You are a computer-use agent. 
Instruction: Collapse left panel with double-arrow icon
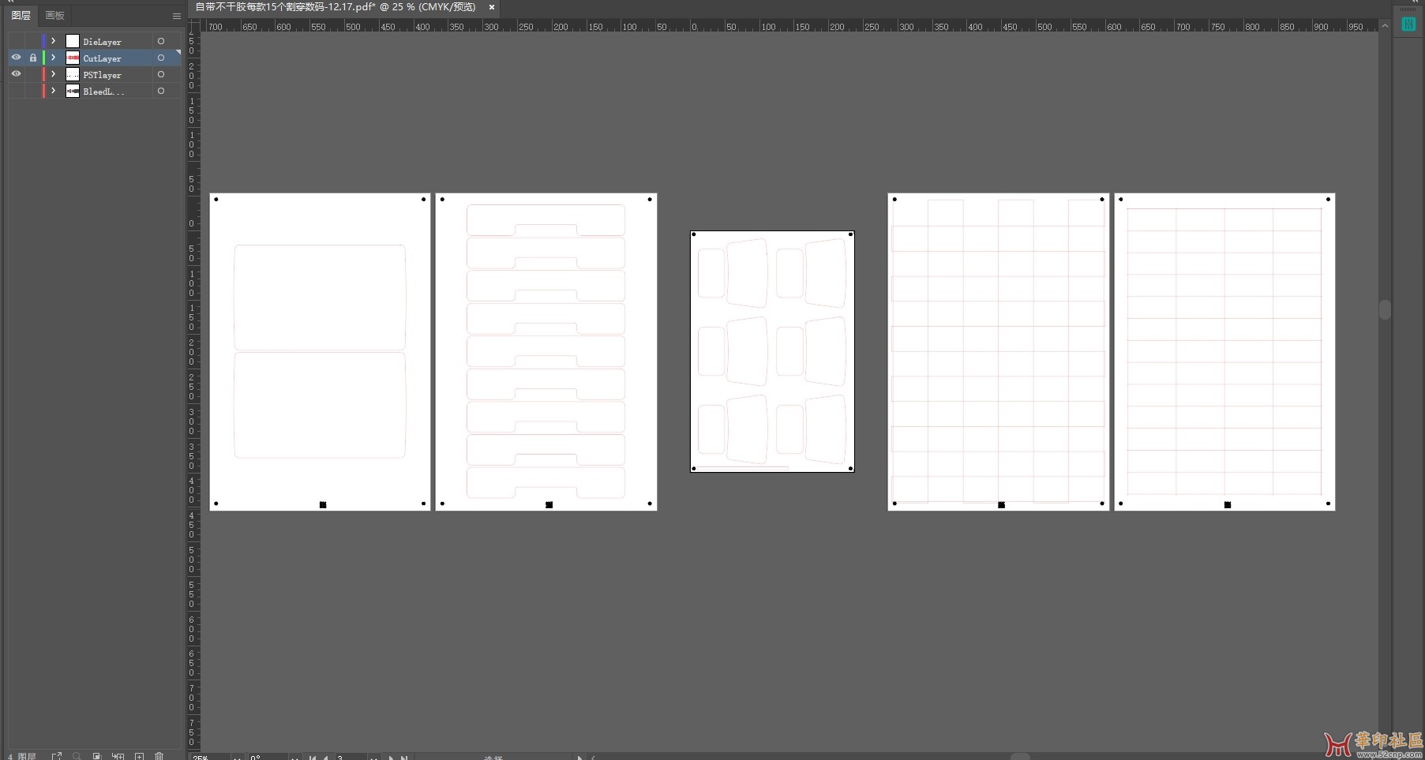pyautogui.click(x=11, y=2)
